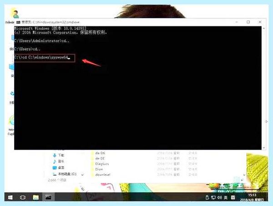Click the C:\Users\Administrator>cd.. line
Viewport: 273px width, 206px height.
(x=41, y=41)
